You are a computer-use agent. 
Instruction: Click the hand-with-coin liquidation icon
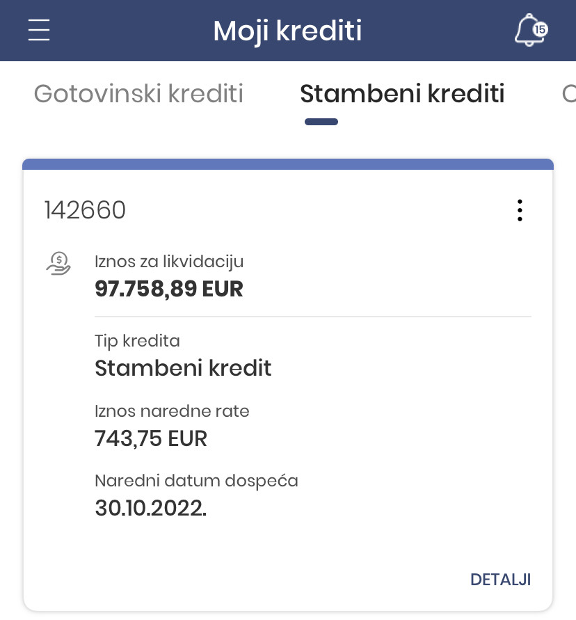pos(59,264)
